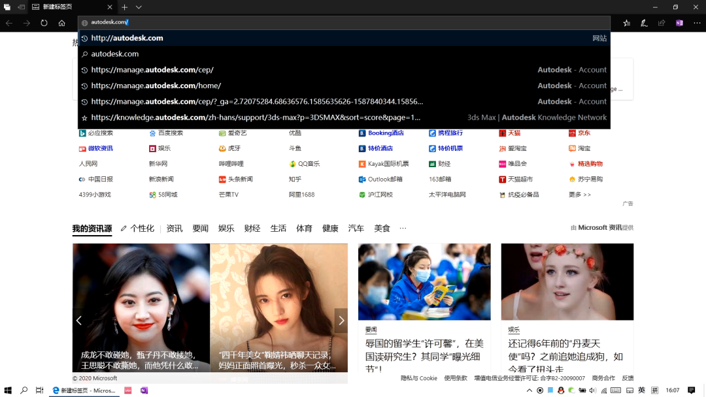Choose manage.autodesk.com/cep/ history suggestion
The width and height of the screenshot is (706, 397).
pyautogui.click(x=345, y=70)
